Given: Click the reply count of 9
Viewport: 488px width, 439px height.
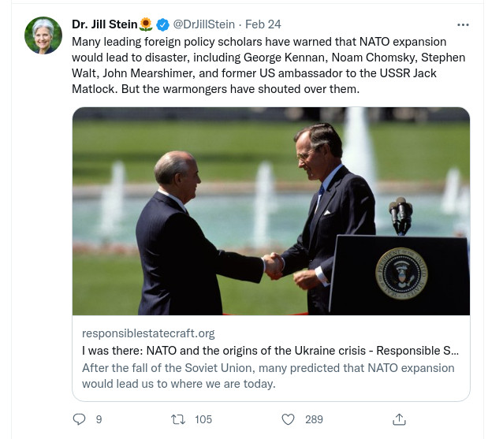Looking at the screenshot, I should [x=99, y=419].
